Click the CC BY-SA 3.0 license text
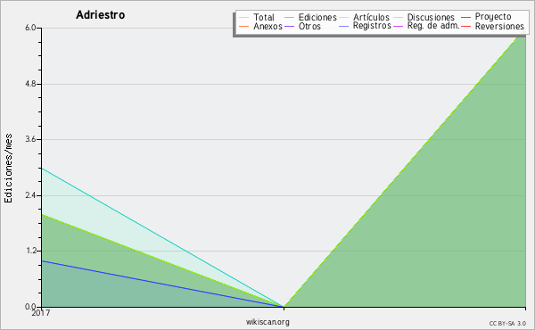Screen dimensions: 535x330 (x=507, y=324)
